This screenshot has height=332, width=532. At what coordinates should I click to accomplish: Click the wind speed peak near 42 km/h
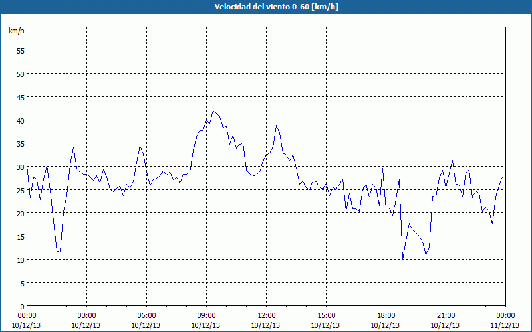pos(213,111)
